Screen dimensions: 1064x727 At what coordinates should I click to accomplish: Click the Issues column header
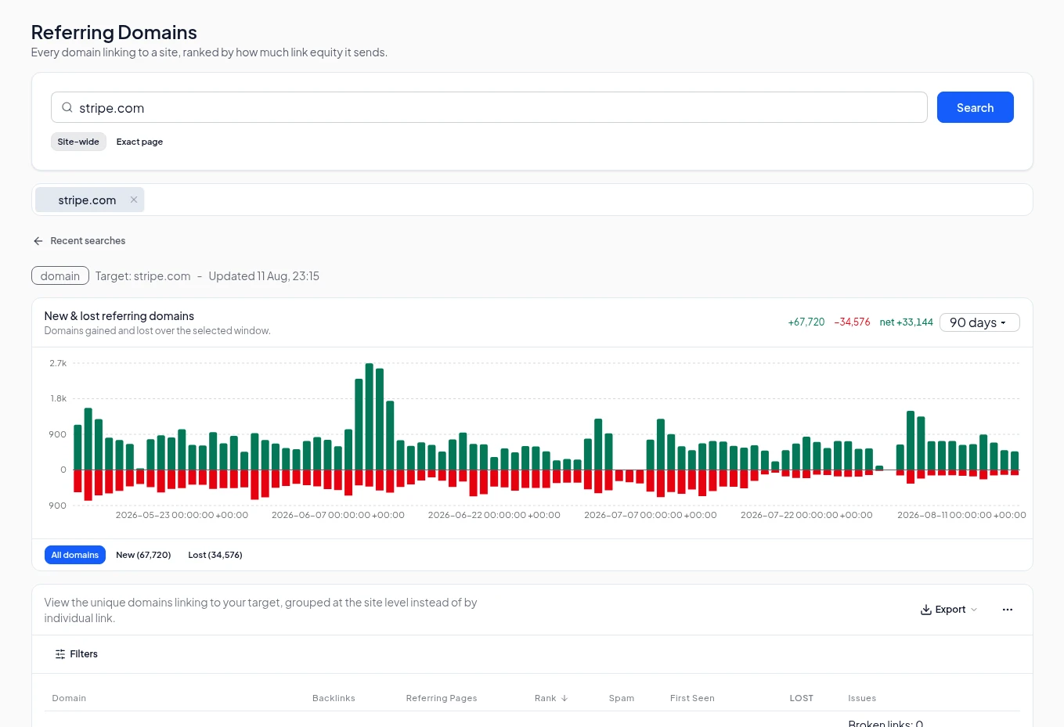coord(862,698)
